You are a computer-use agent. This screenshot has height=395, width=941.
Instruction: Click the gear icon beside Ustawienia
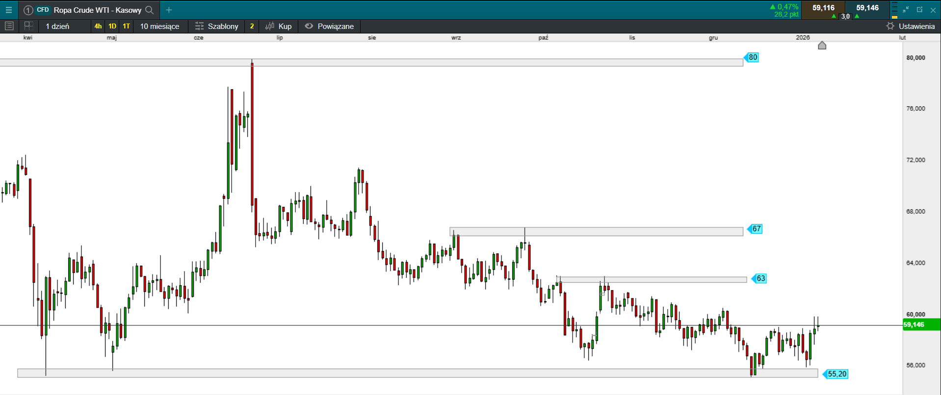(x=890, y=26)
